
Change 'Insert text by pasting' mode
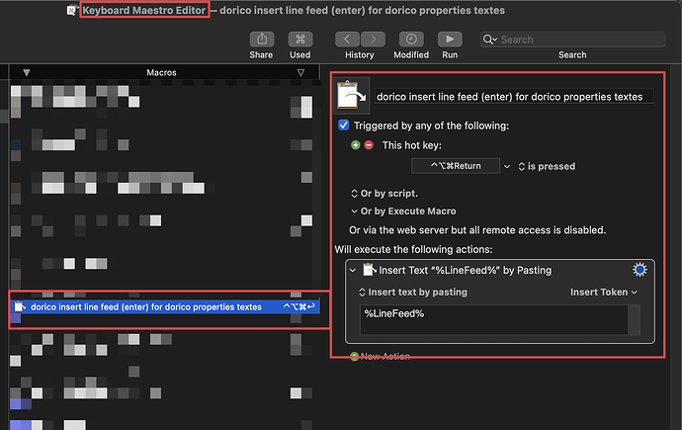tap(413, 293)
